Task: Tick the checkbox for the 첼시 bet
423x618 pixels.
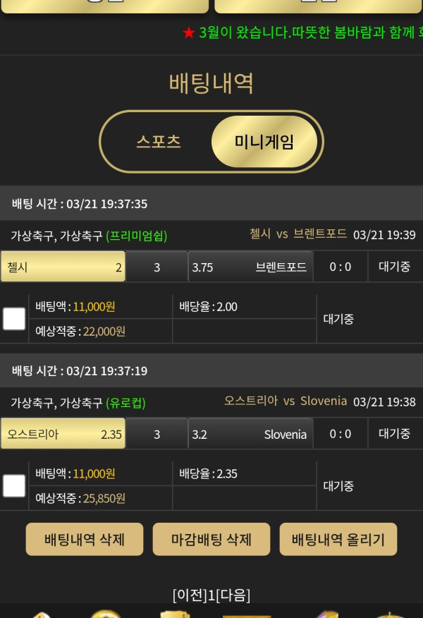Action: [14, 318]
